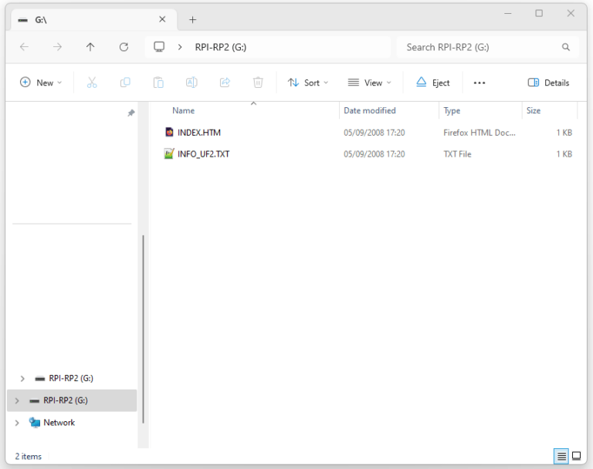593x469 pixels.
Task: Sort by Date modified column header
Action: pos(370,111)
